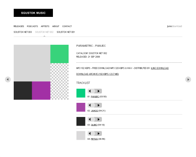The image size is (196, 157).
Task: Switch to the SGUSTOK NET 001 tab
Action: 65,32
